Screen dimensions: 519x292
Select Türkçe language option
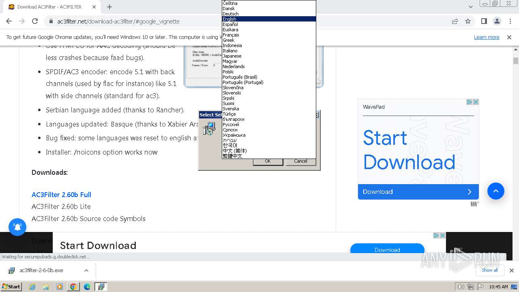click(x=269, y=114)
